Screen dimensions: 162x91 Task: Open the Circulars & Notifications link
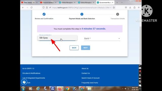(x=31, y=73)
